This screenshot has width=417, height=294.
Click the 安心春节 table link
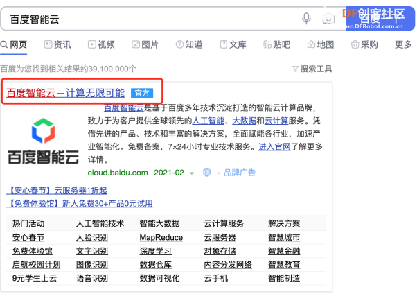28,238
